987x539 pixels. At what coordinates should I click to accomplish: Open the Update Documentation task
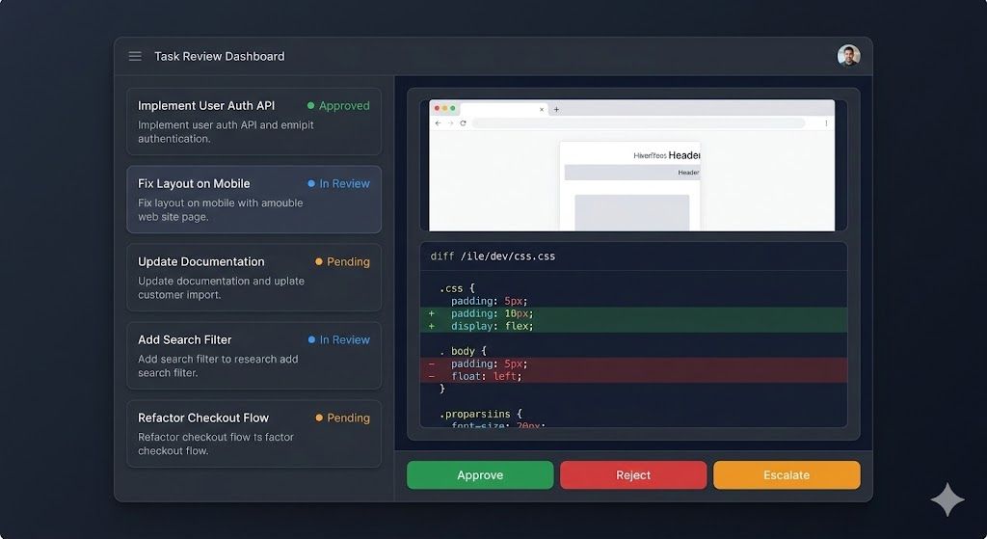coord(253,278)
